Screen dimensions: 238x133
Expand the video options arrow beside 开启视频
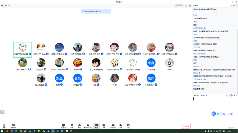tap(17, 126)
